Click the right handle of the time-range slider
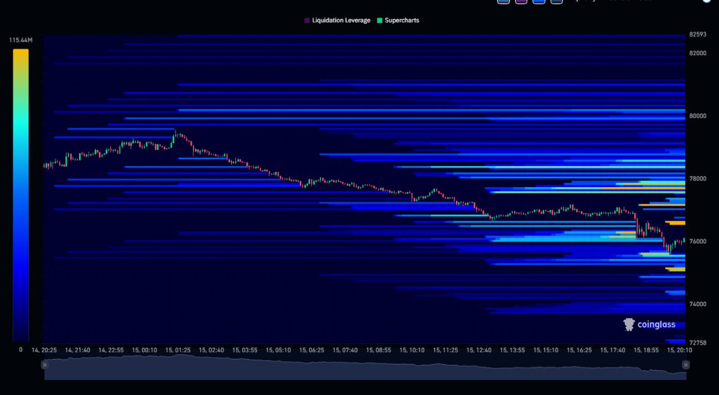This screenshot has height=395, width=719. coord(685,364)
